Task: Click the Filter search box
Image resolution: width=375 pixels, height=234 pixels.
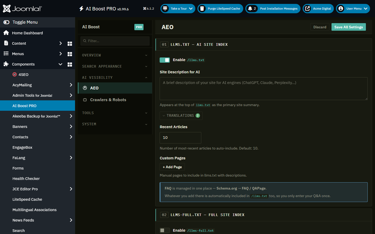Action: click(115, 41)
